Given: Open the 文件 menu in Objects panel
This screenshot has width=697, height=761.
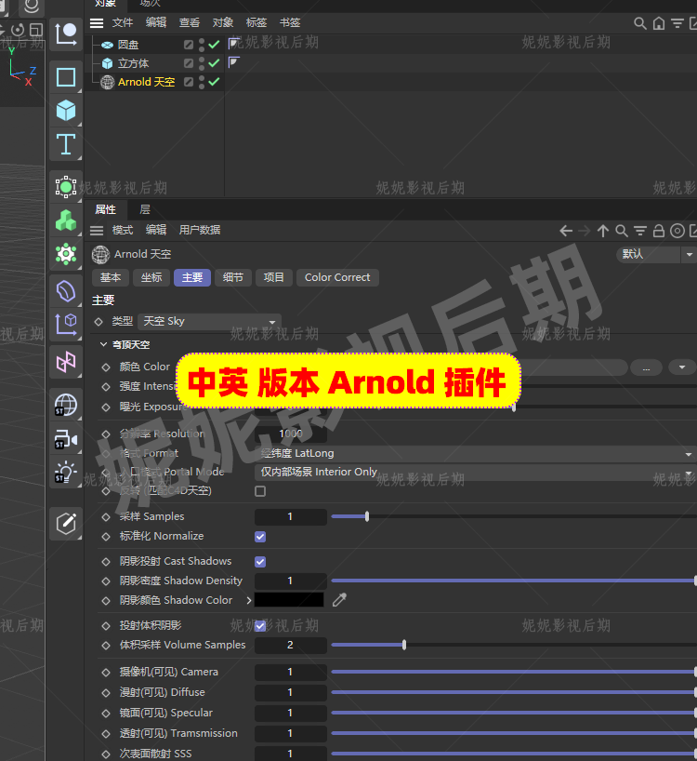Looking at the screenshot, I should coord(123,23).
